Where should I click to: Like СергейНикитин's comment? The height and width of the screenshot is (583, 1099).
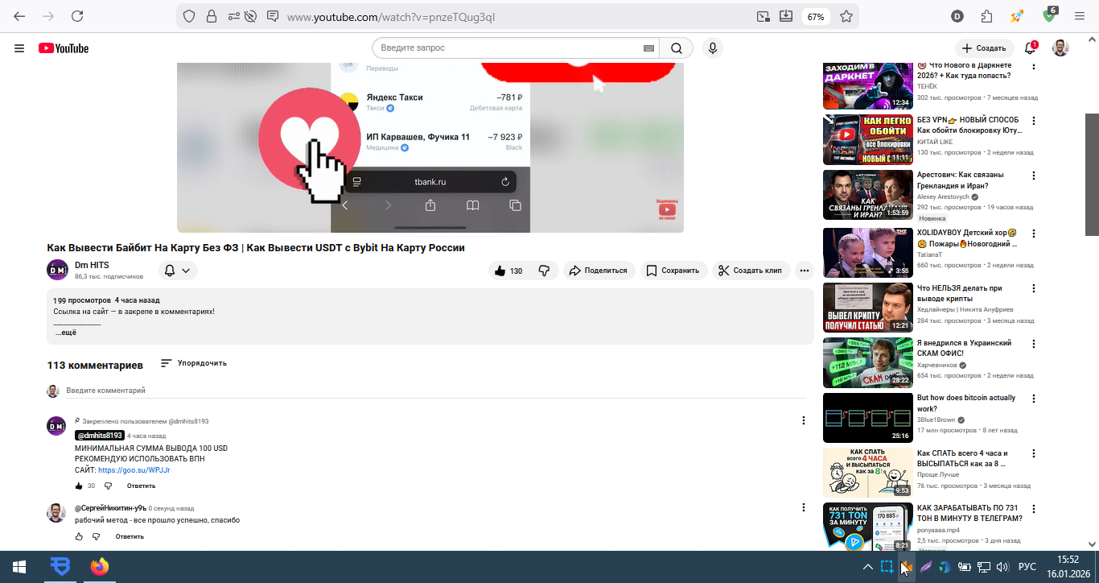click(x=79, y=536)
